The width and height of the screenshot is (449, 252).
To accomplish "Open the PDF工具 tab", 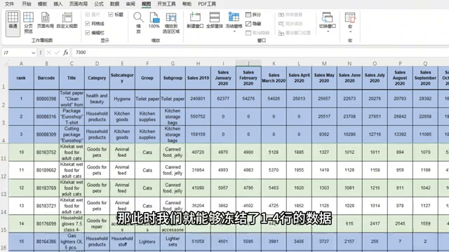I will click(207, 4).
